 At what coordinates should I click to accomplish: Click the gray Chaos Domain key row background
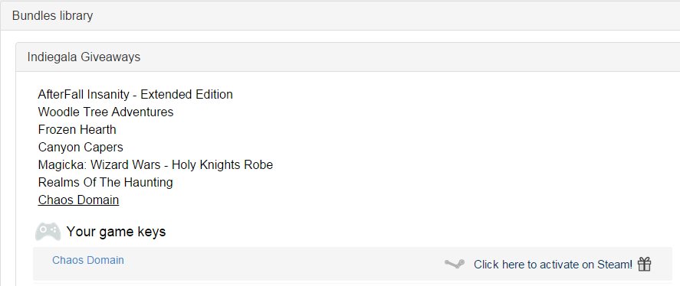(352, 264)
